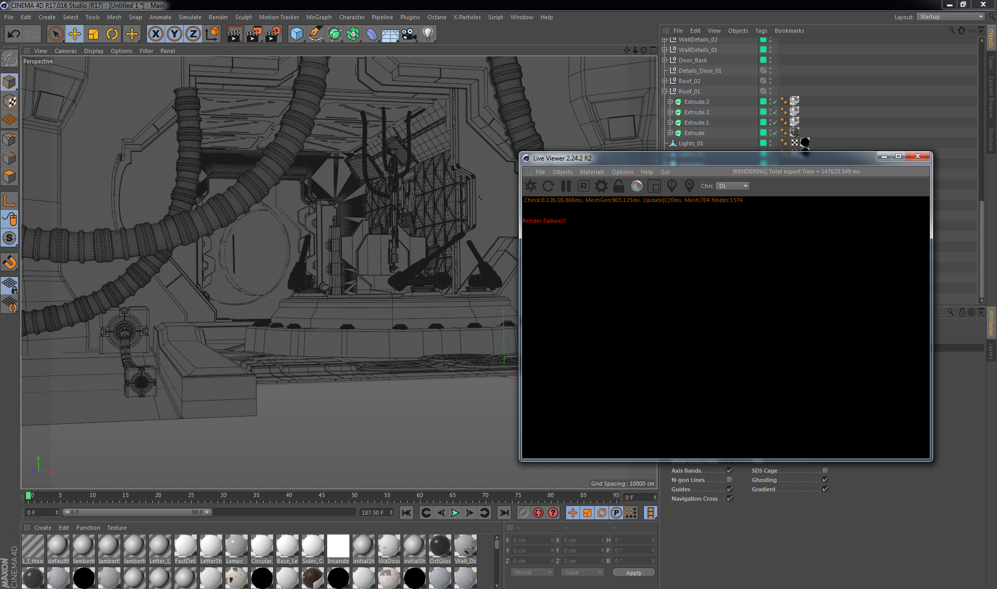Open the MoGraph menu

318,17
